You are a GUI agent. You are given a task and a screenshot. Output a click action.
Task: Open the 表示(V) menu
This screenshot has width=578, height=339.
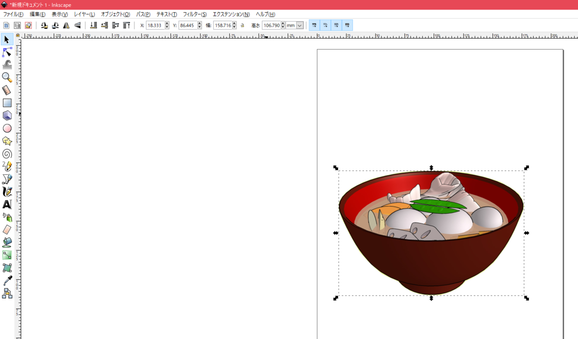click(x=60, y=14)
